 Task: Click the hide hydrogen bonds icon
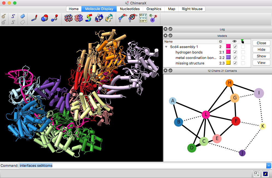133,18
